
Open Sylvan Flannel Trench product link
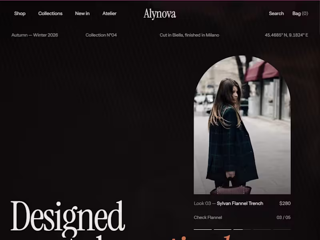click(240, 204)
